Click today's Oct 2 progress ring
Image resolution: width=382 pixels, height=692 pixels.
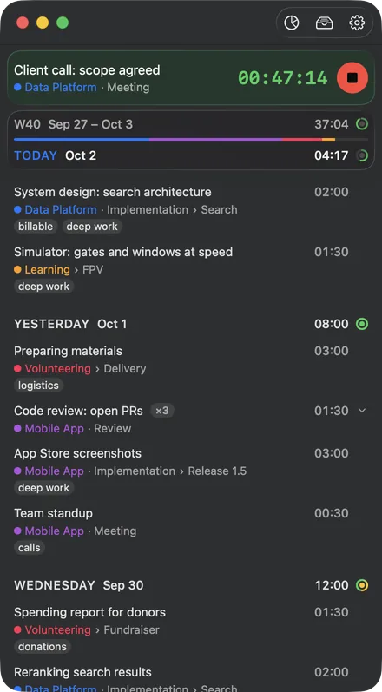[x=362, y=155]
